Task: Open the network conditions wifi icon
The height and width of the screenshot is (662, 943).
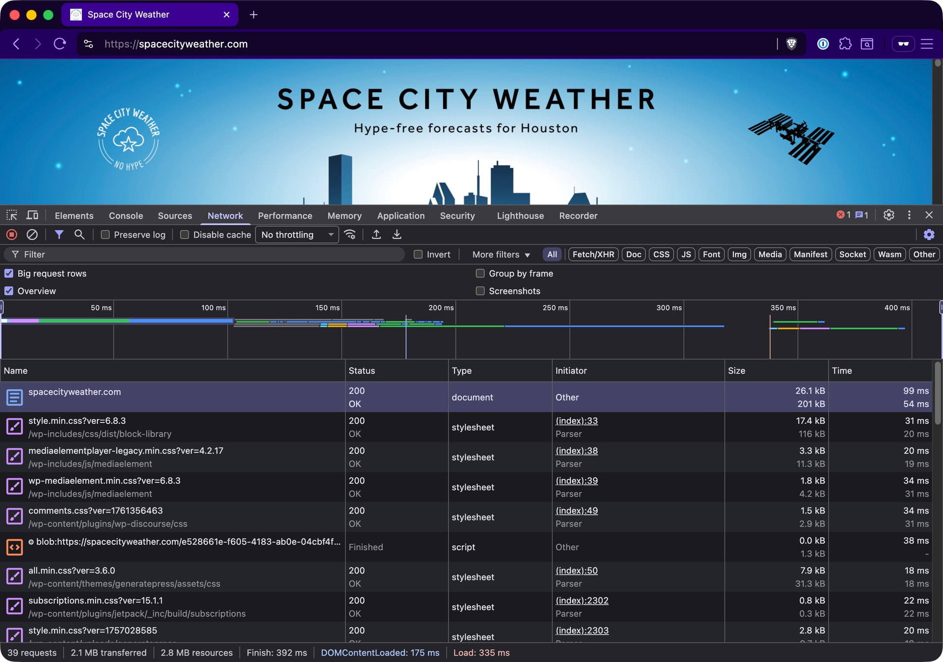Action: (350, 235)
